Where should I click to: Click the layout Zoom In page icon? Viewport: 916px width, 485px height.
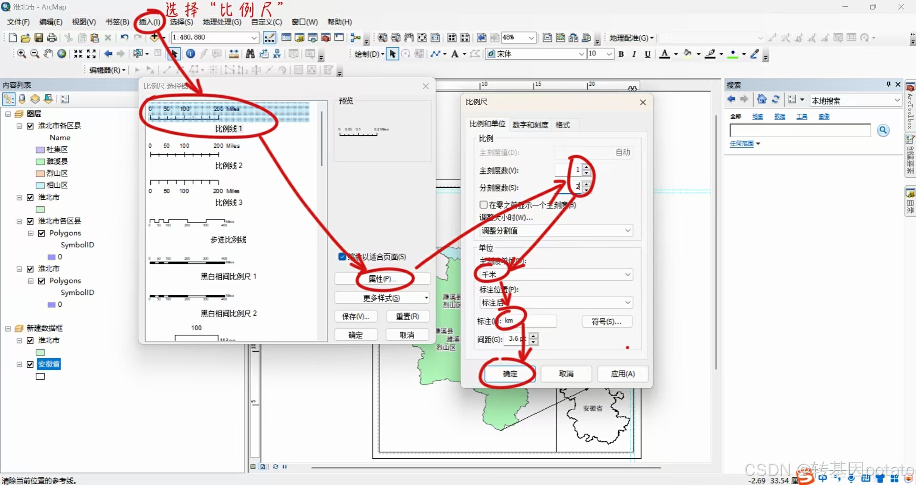(x=383, y=38)
